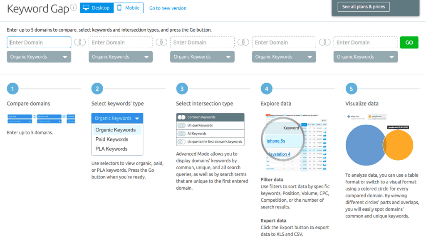426x245 pixels.
Task: Select Common Keywords intersection option
Action: [x=210, y=117]
